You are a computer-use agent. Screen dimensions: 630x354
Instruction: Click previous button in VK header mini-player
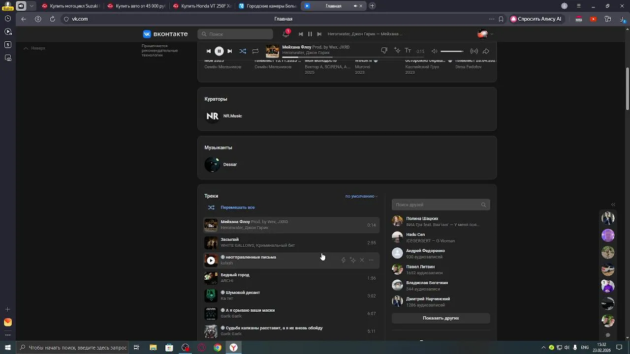coord(301,34)
